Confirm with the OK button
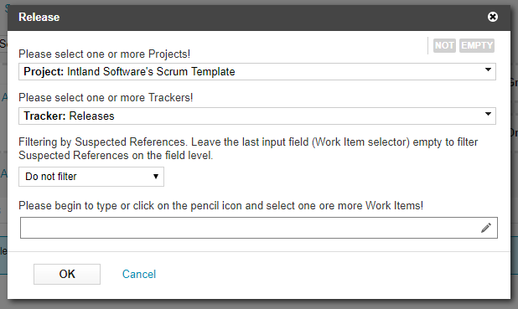Image resolution: width=518 pixels, height=309 pixels. 67,274
